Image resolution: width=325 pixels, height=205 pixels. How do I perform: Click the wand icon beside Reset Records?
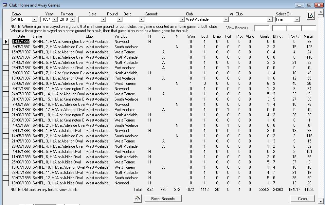(137, 198)
